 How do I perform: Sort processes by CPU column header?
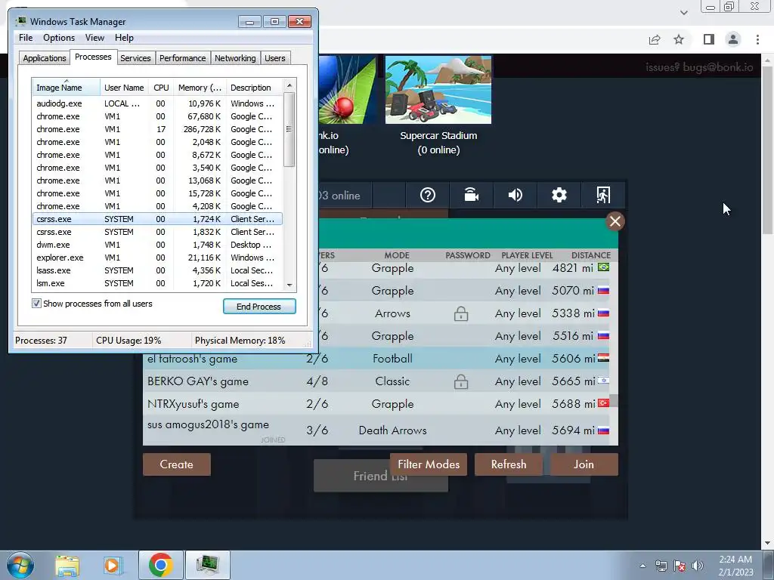[x=162, y=88]
